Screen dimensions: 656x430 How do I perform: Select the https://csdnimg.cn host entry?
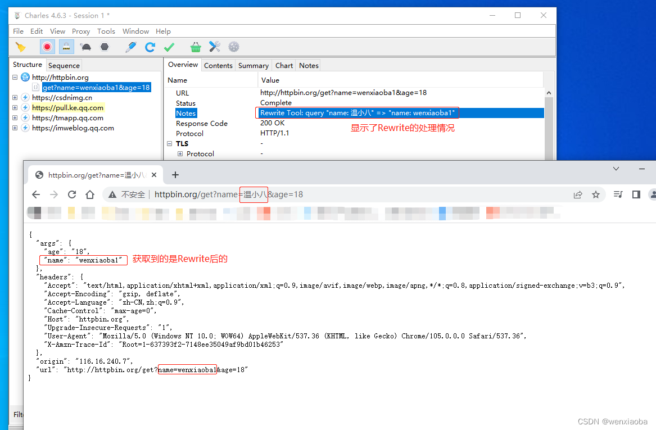(x=62, y=97)
